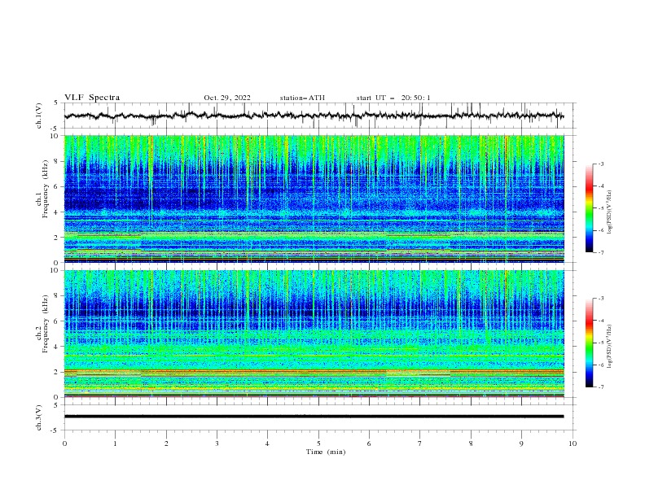
Task: Click the ch.1 voltage waveform trace
Action: tap(314, 116)
